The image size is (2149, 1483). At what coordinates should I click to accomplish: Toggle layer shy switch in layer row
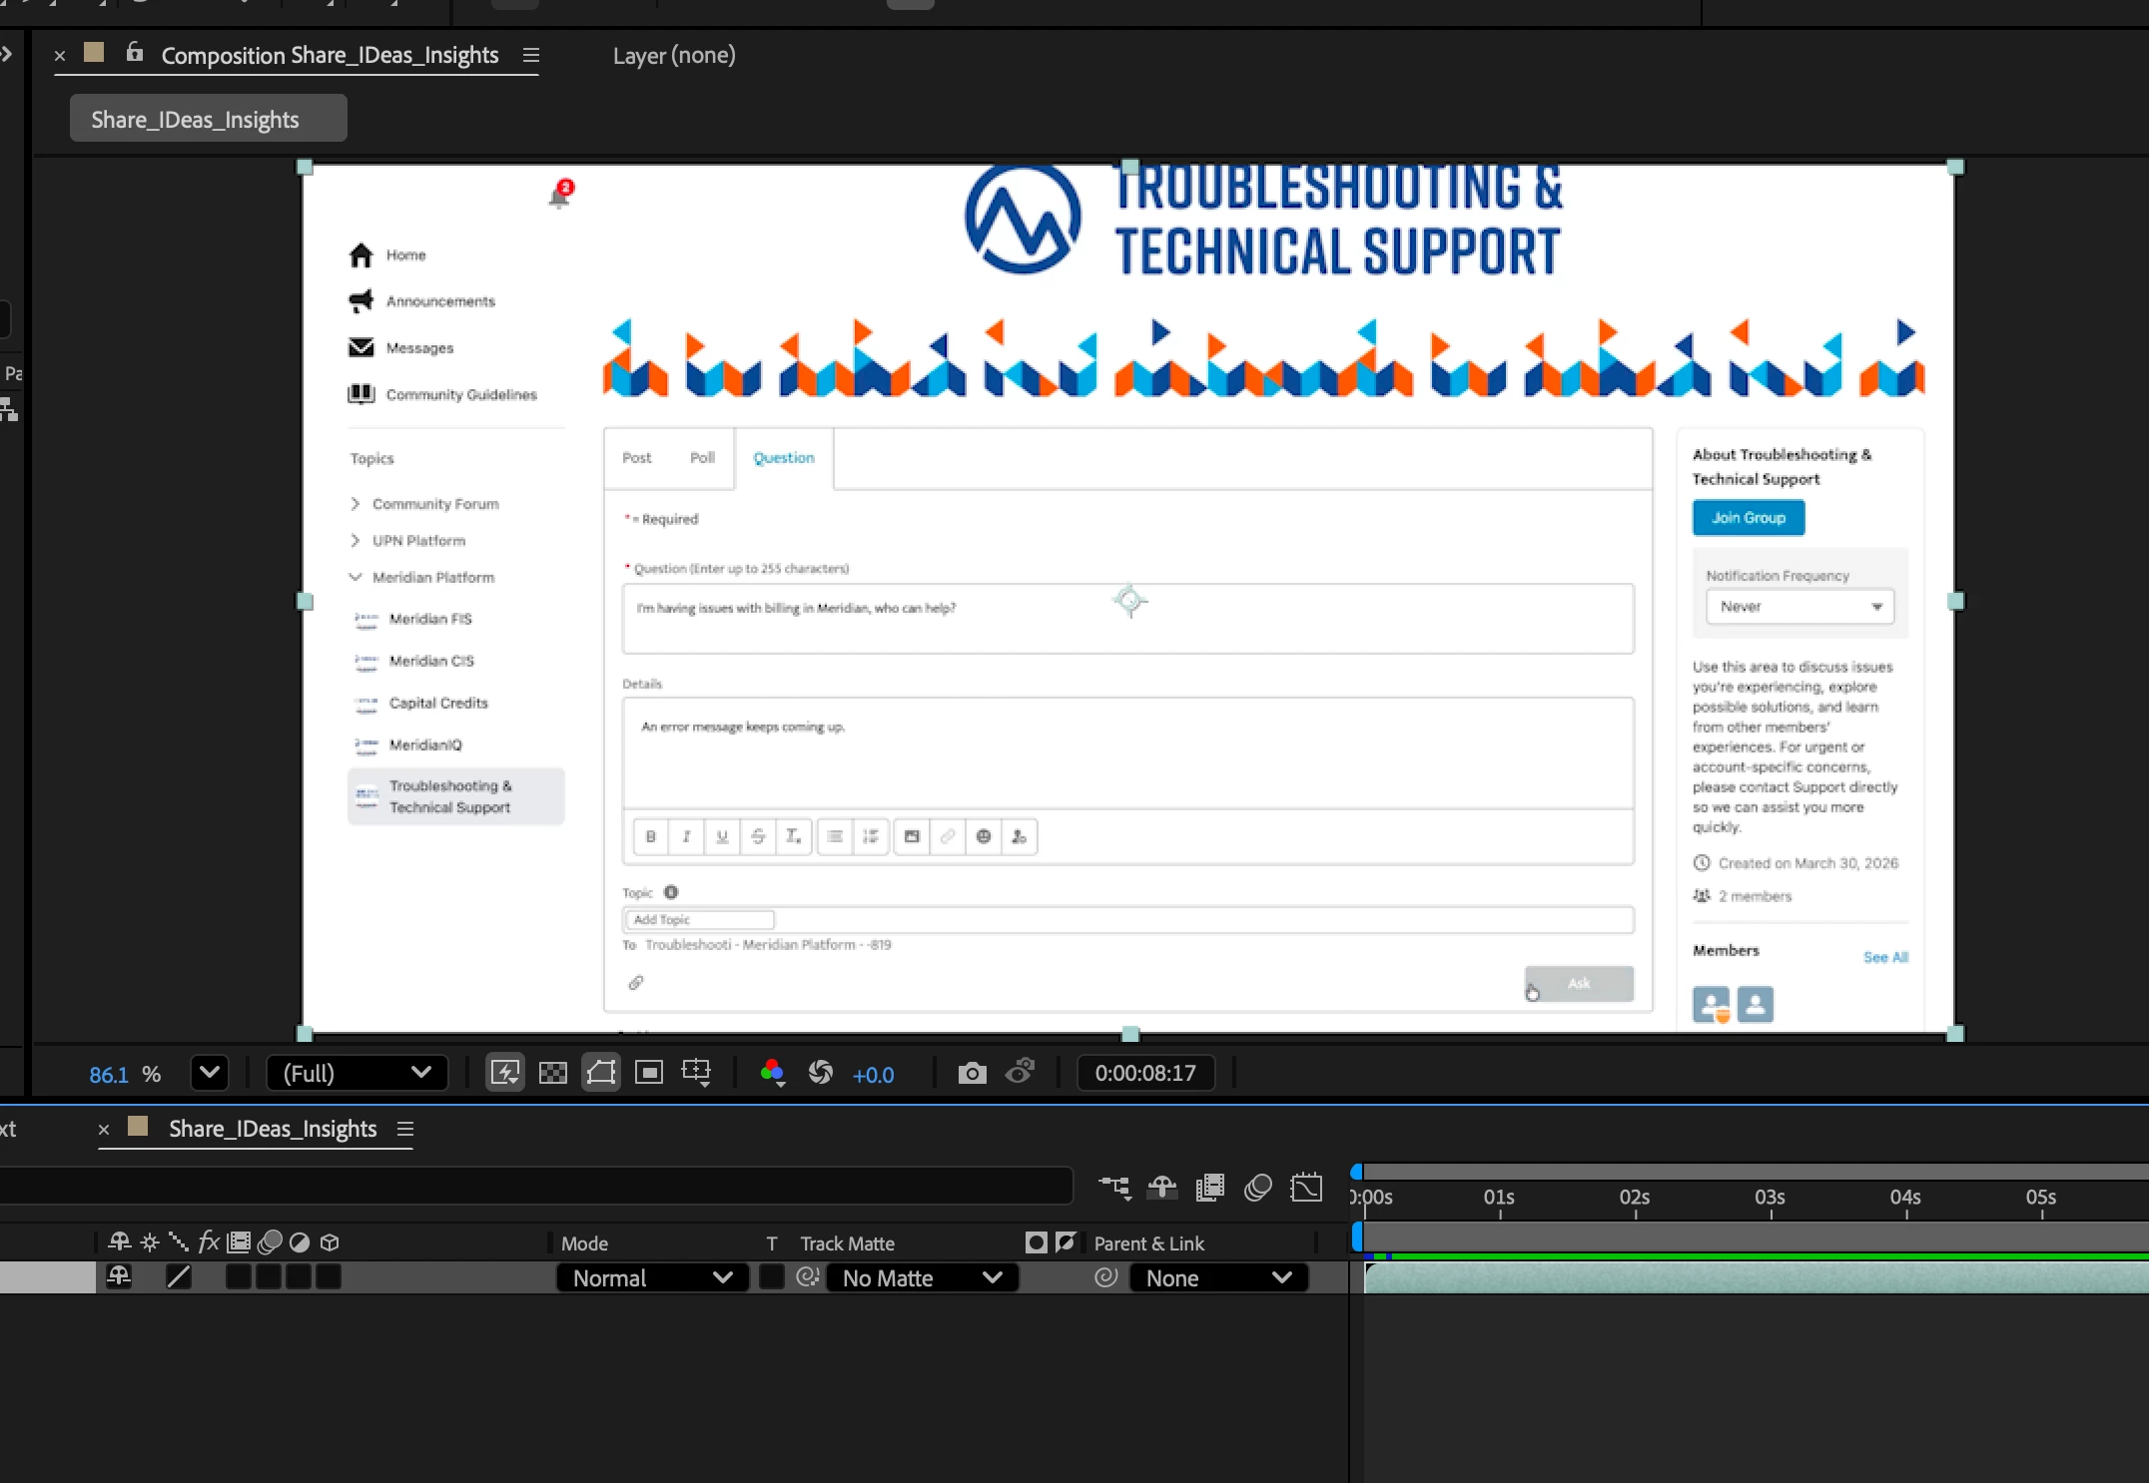pyautogui.click(x=119, y=1276)
